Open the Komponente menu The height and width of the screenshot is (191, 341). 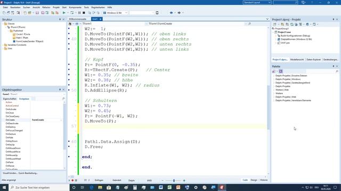click(75, 7)
